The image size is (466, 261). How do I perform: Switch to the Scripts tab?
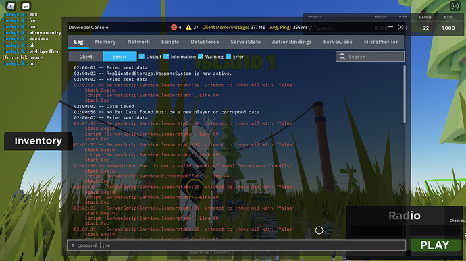(170, 42)
